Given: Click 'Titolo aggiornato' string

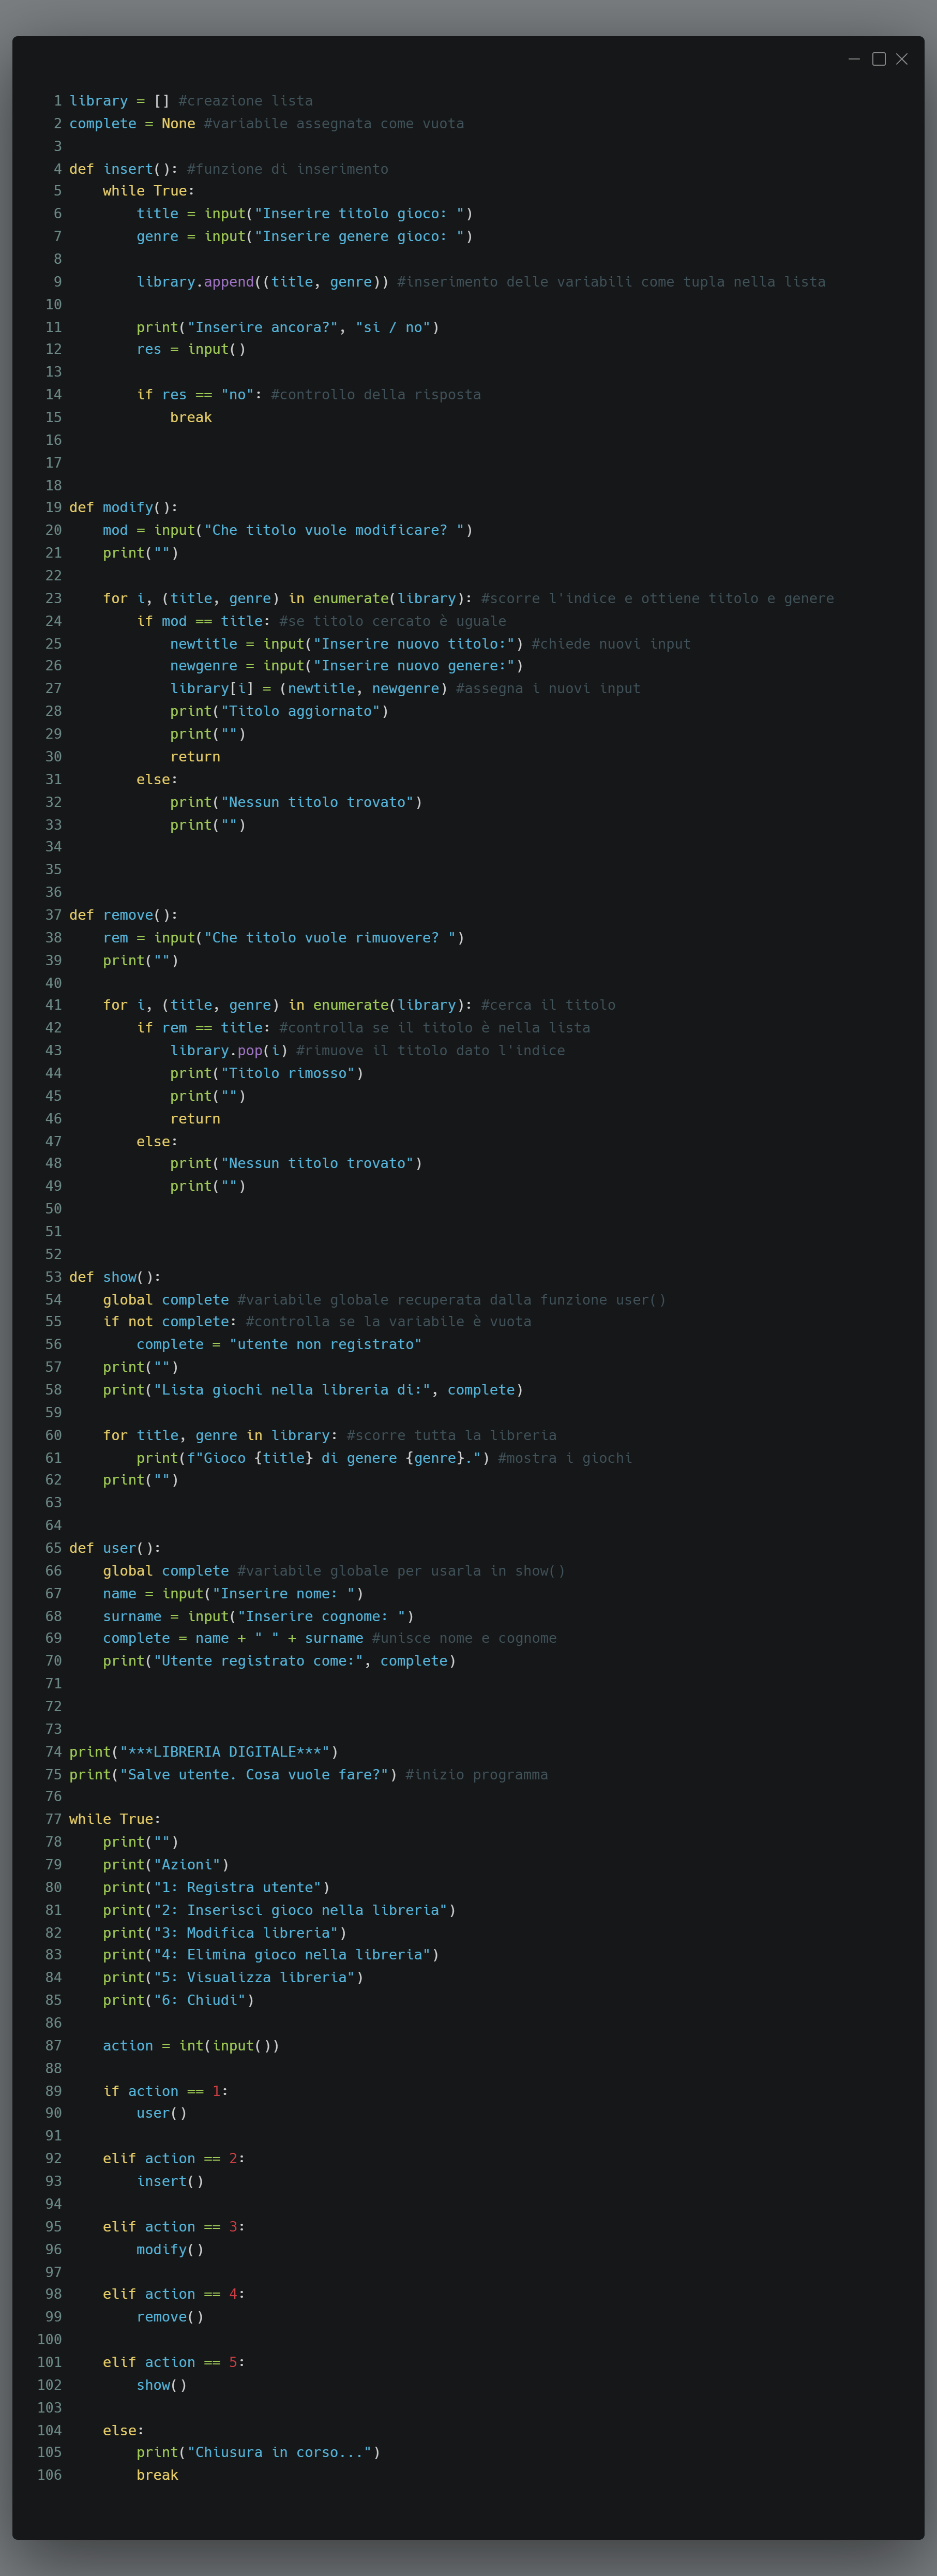Looking at the screenshot, I should point(300,711).
